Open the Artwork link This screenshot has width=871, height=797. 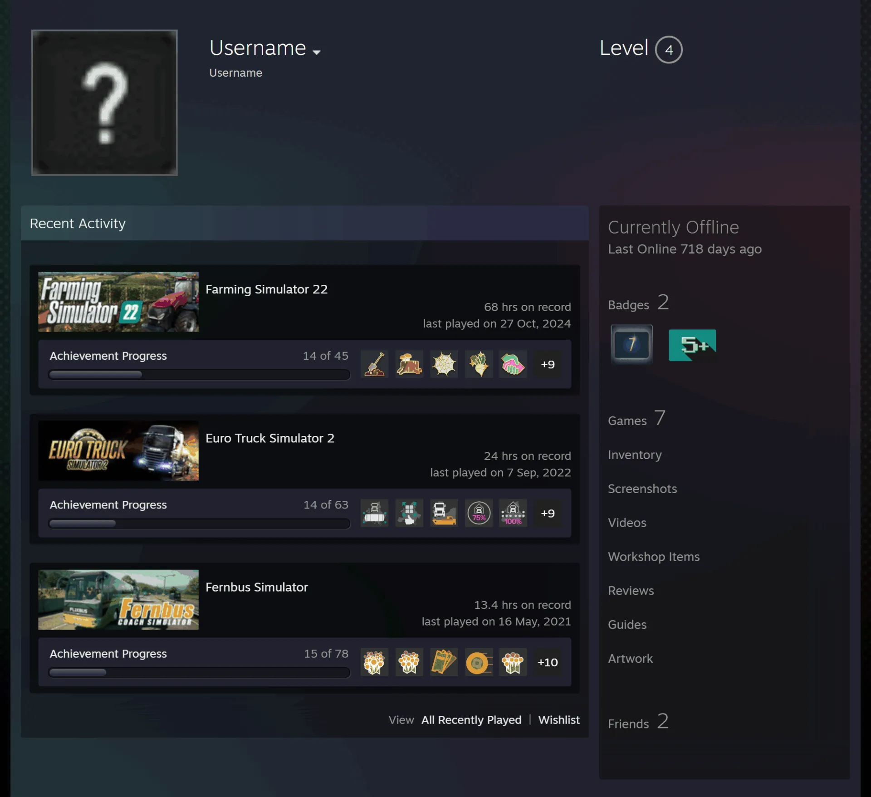[x=630, y=659]
